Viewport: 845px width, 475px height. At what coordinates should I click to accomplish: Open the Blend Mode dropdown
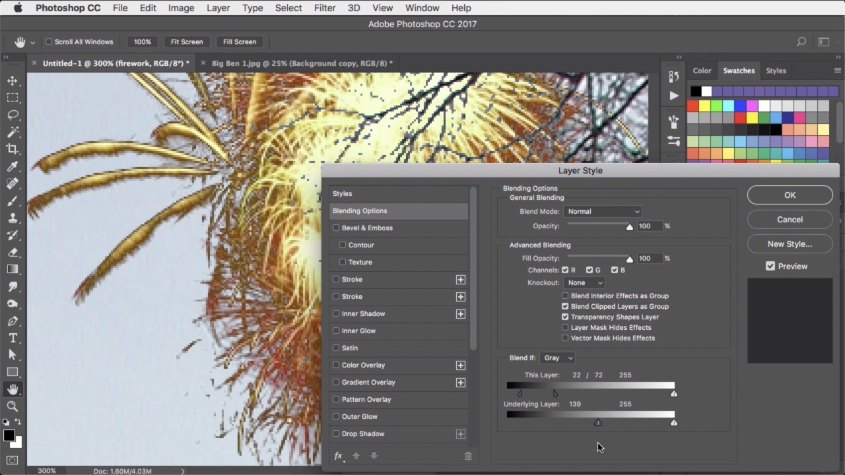603,211
